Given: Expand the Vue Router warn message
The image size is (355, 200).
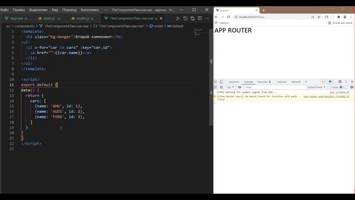Looking at the screenshot, I should point(218,96).
